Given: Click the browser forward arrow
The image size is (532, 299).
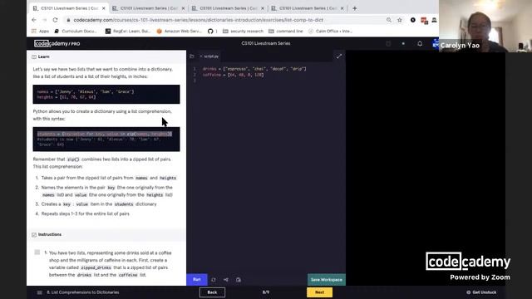Looking at the screenshot, I should 44,20.
